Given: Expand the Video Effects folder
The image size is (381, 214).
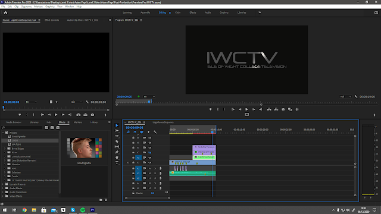Looking at the screenshot, I should click(x=3, y=196).
